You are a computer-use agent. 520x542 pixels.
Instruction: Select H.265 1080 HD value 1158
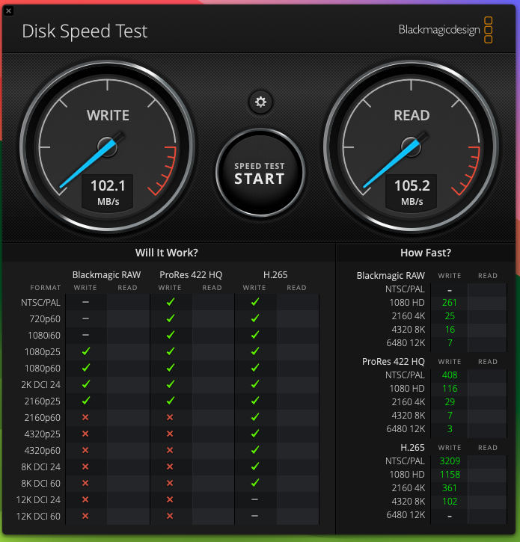tap(450, 475)
